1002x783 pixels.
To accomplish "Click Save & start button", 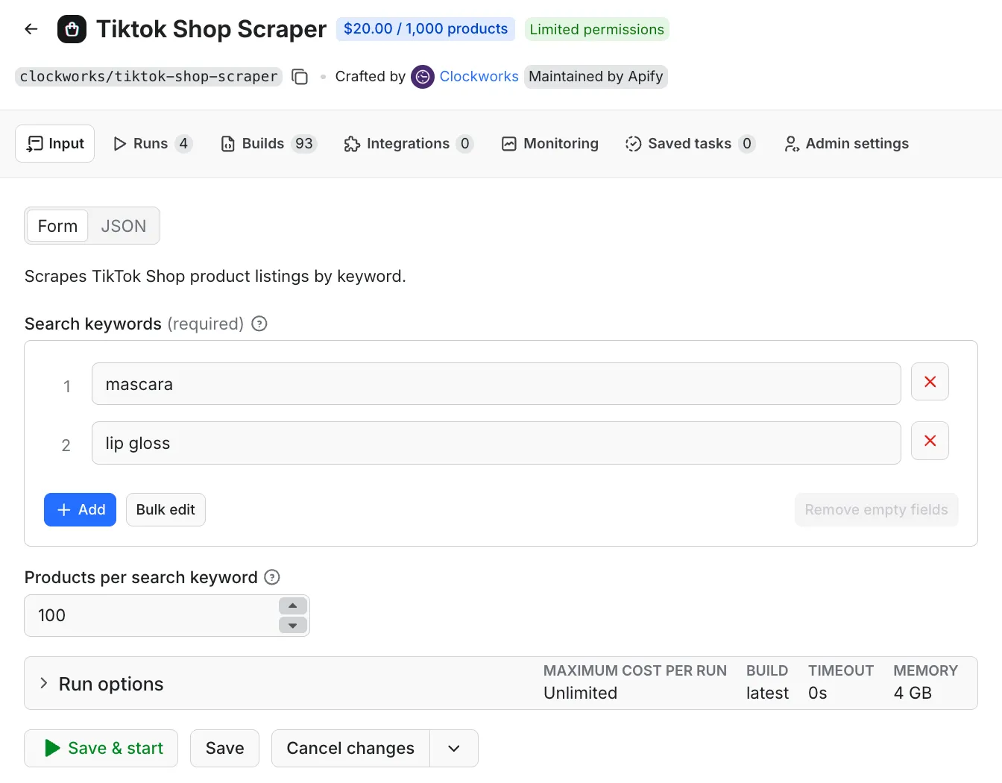I will point(101,748).
